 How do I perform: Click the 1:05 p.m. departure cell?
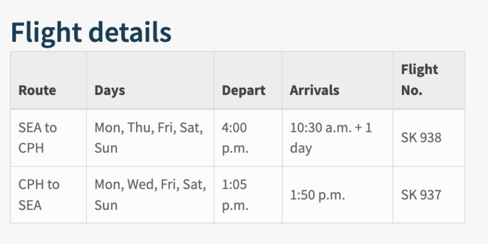pos(248,195)
